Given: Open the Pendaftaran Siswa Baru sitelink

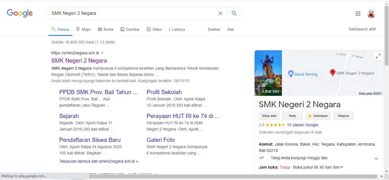Looking at the screenshot, I should pos(90,140).
